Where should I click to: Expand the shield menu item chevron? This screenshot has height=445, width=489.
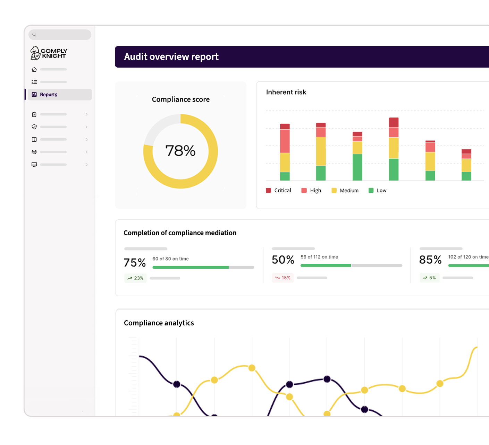click(x=86, y=127)
